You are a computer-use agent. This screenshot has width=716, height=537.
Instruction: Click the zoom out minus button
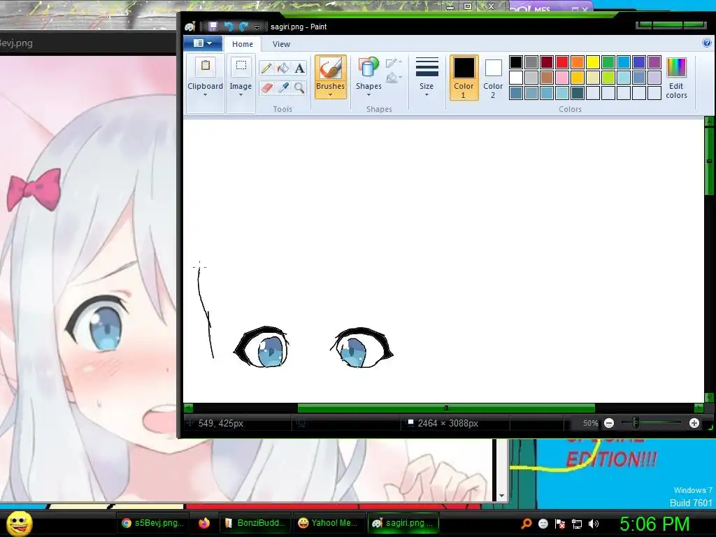click(x=609, y=423)
